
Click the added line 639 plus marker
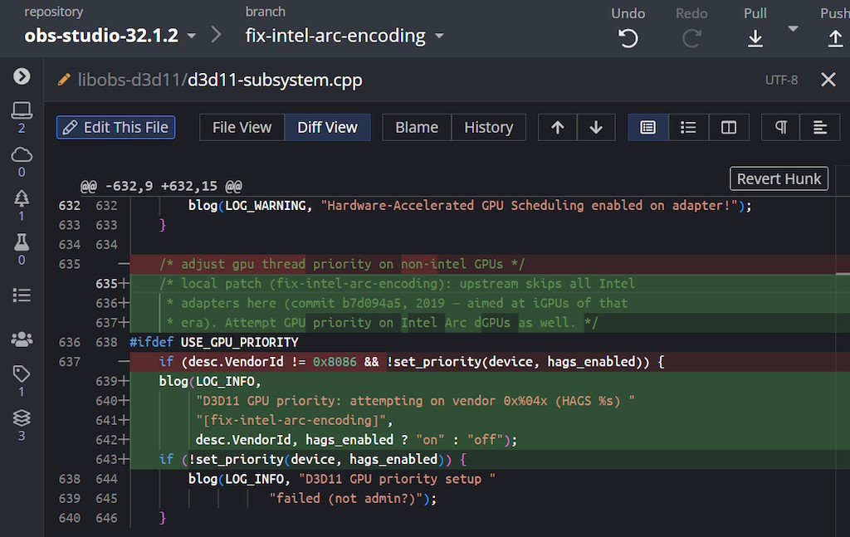124,381
